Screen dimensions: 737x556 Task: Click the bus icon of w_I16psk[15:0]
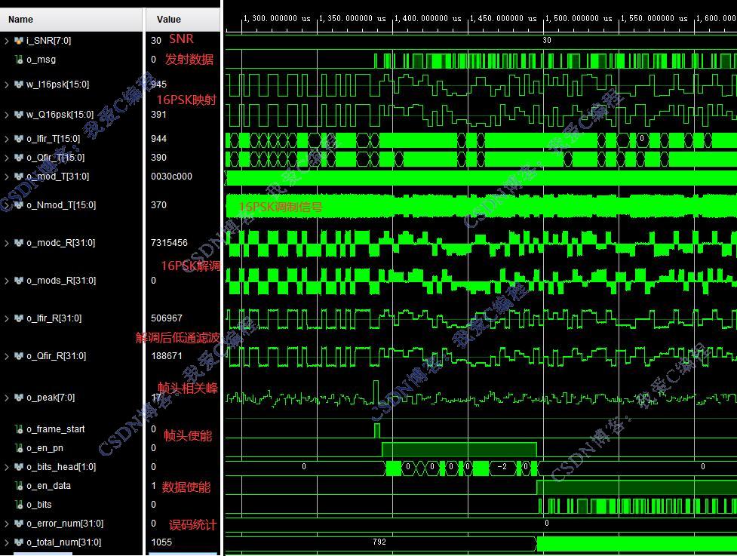[x=19, y=84]
